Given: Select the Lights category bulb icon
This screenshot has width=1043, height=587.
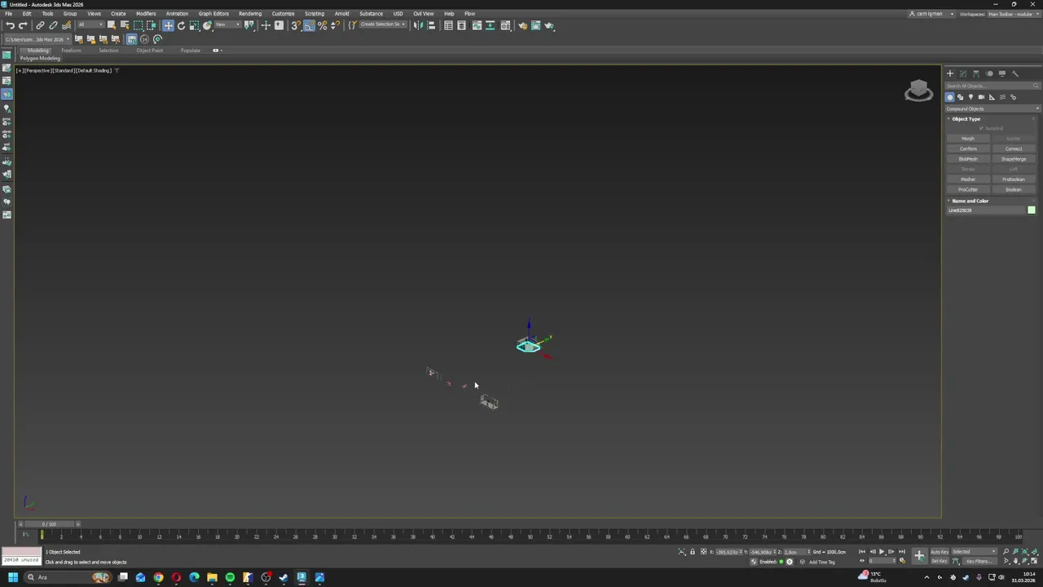Looking at the screenshot, I should click(x=970, y=97).
